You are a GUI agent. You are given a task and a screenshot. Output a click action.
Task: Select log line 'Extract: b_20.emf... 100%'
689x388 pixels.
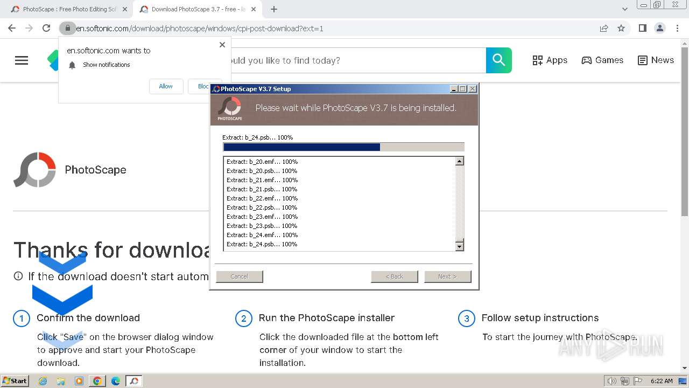point(262,162)
